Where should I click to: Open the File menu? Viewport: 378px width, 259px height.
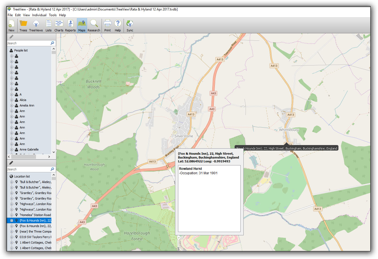tap(10, 15)
